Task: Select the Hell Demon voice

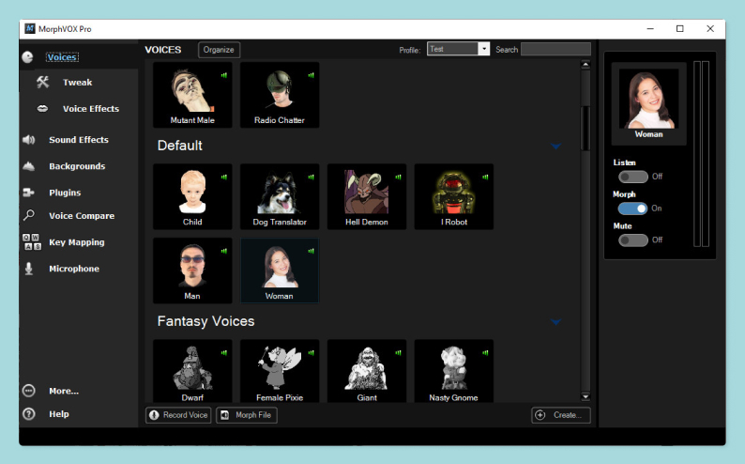Action: tap(367, 196)
